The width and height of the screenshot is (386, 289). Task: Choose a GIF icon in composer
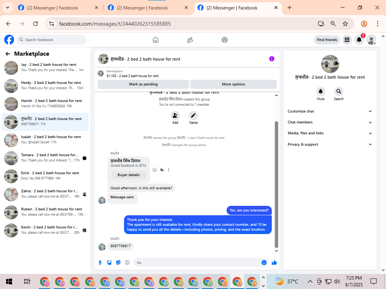point(127,263)
